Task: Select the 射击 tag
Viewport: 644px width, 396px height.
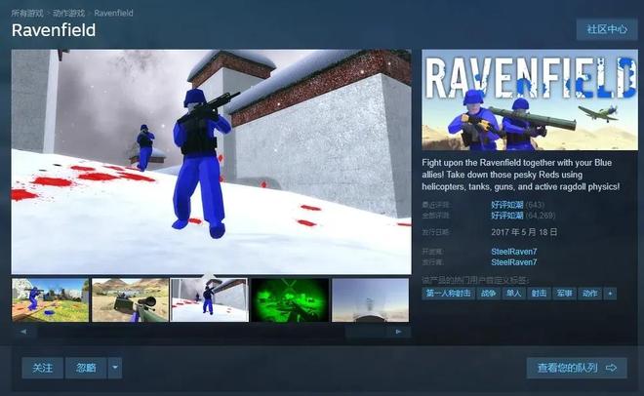Action: 539,294
